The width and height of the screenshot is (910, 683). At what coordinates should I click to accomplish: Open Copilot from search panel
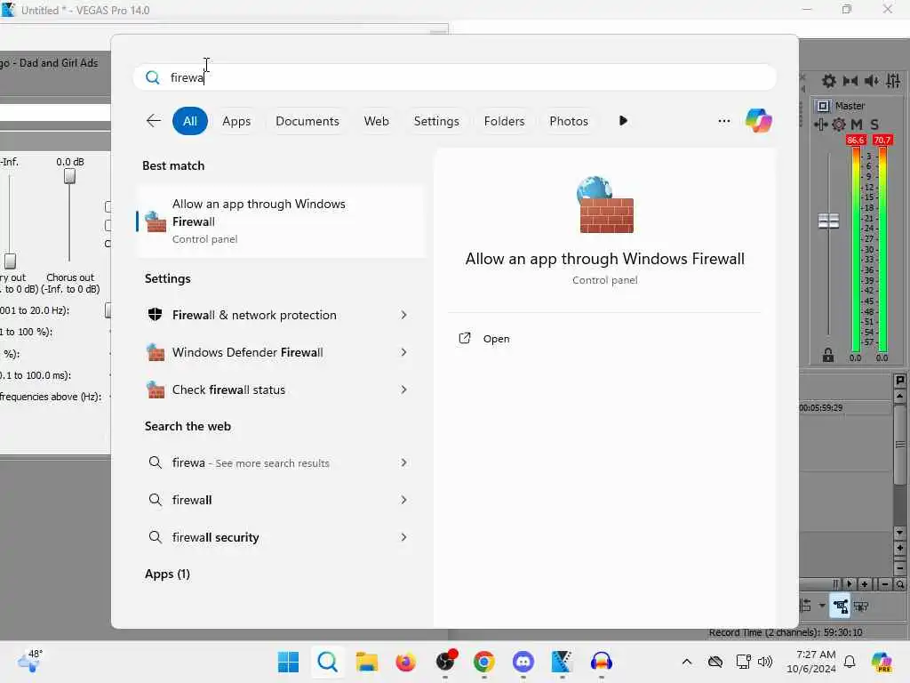tap(759, 121)
